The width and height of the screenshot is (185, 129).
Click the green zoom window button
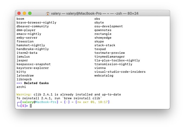pyautogui.click(x=30, y=13)
